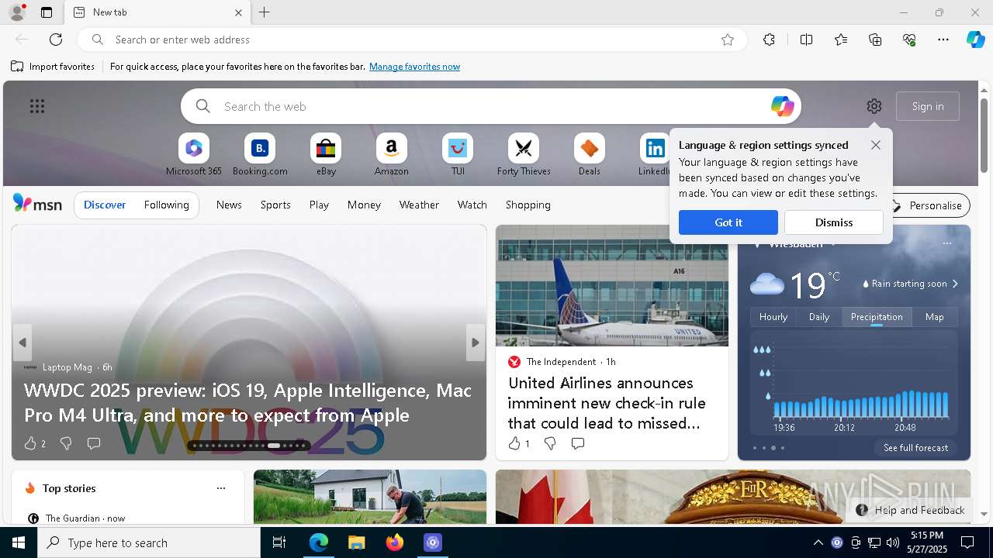Image resolution: width=993 pixels, height=558 pixels.
Task: Click the Copilot icon in web search box
Action: [782, 106]
